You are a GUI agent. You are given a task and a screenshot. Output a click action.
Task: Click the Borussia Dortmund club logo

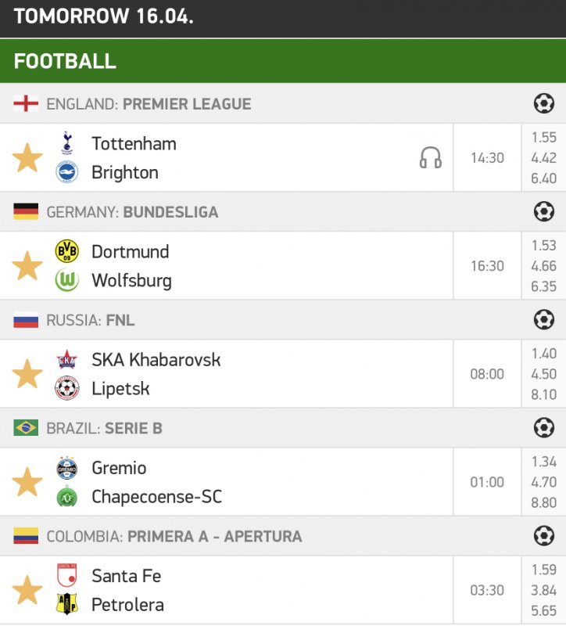pyautogui.click(x=67, y=251)
